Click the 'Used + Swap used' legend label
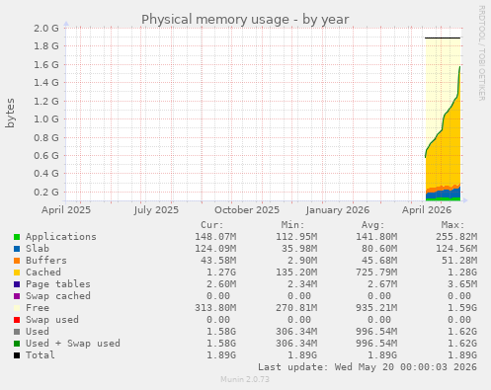Screen dimensions: 491x390 (73, 344)
